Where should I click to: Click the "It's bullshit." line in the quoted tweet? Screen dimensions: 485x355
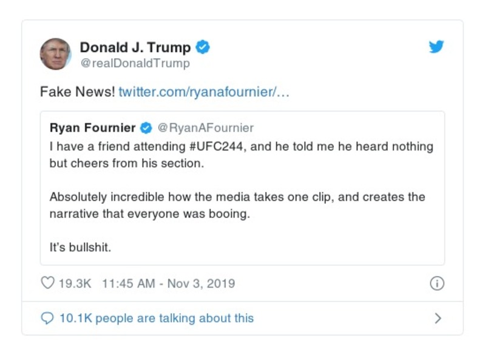coord(80,248)
